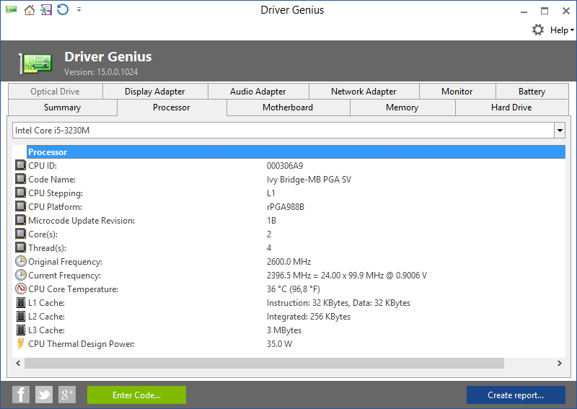This screenshot has height=409, width=577.
Task: Click the clock icon beside Current Frequency
Action: (21, 275)
